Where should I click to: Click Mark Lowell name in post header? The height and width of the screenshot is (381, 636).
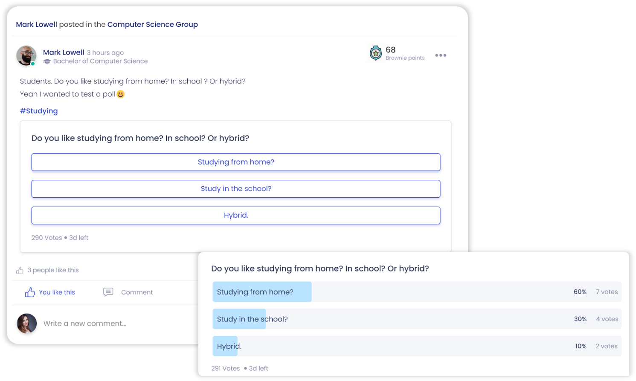[x=64, y=52]
